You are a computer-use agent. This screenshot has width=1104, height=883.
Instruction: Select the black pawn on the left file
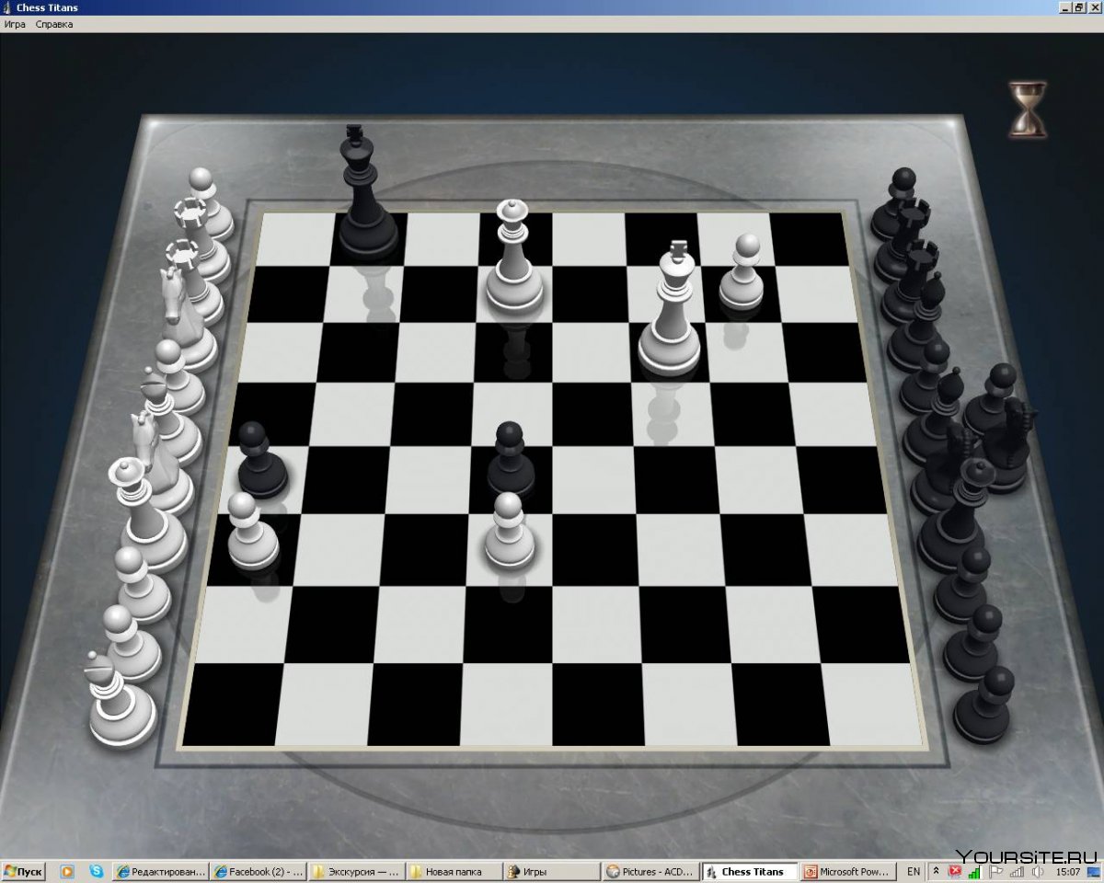click(x=261, y=459)
